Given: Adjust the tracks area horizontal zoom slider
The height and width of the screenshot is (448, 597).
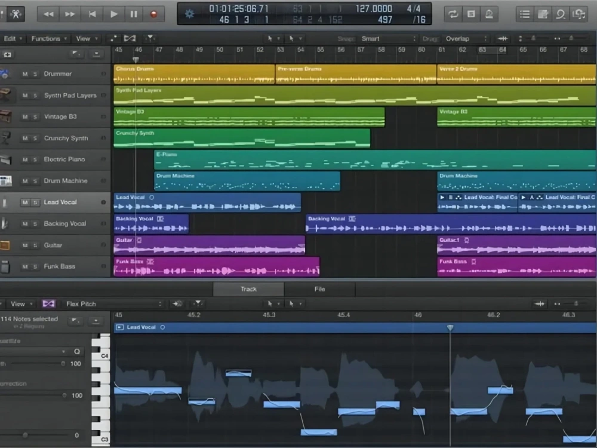Looking at the screenshot, I should tap(570, 38).
